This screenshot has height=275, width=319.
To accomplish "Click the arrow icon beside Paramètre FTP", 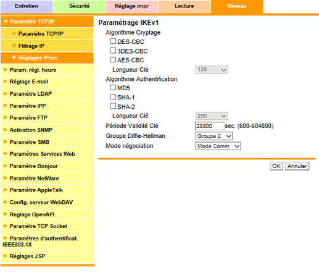I will (x=6, y=117).
